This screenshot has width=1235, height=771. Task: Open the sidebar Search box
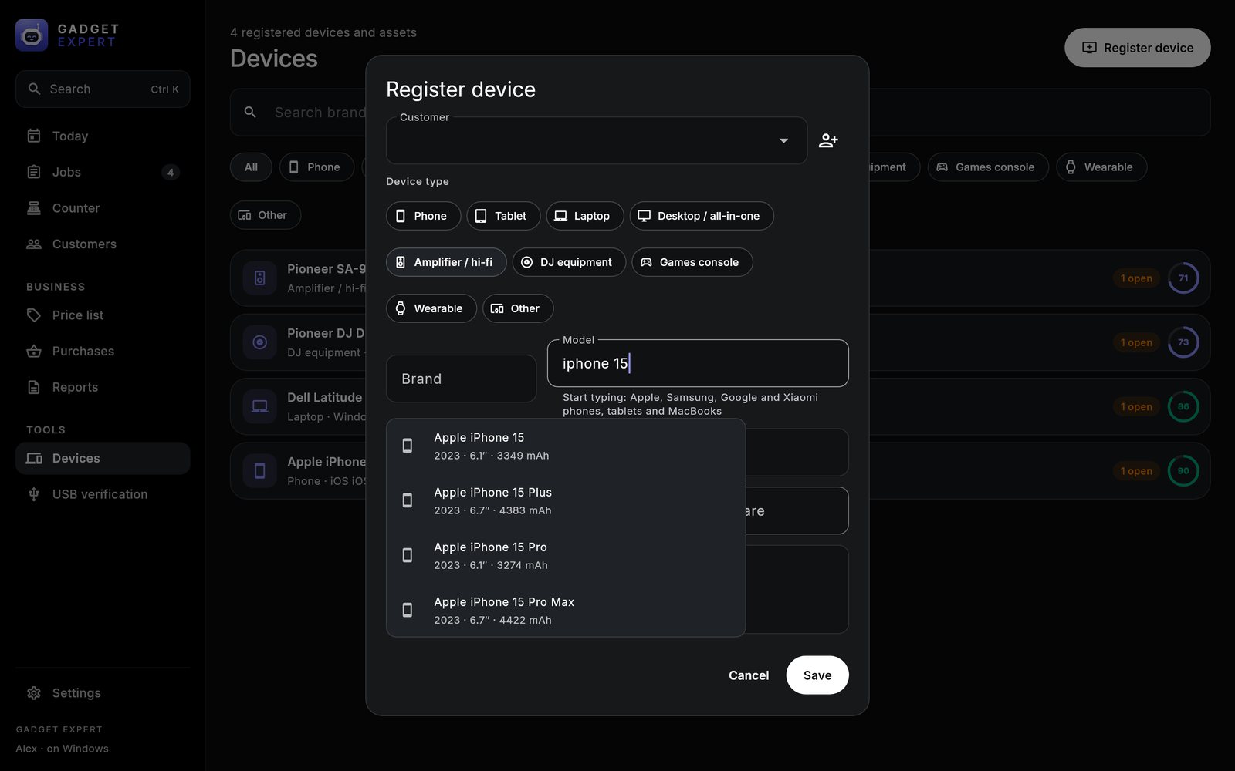pos(103,89)
